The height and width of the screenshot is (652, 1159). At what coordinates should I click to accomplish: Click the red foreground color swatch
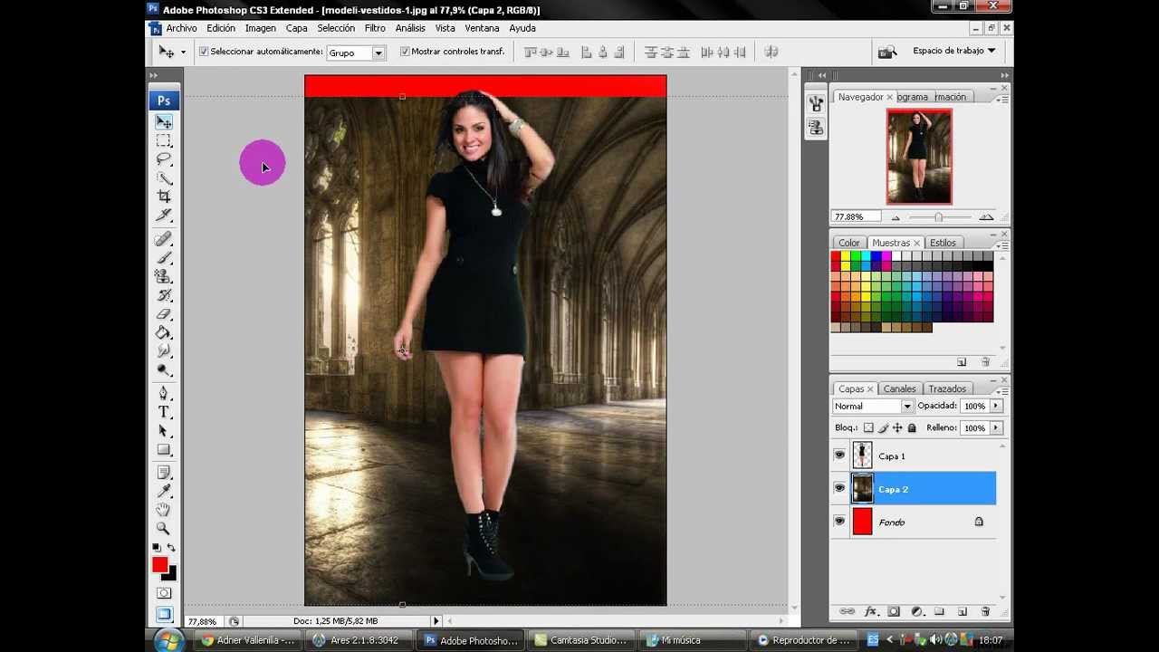tap(159, 565)
